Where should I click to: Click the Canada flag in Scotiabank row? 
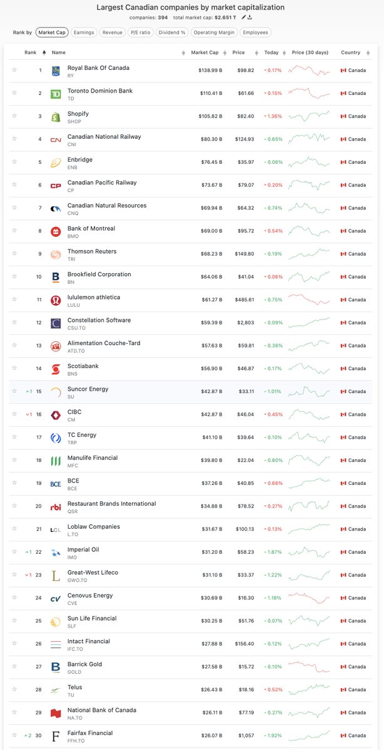click(x=343, y=369)
